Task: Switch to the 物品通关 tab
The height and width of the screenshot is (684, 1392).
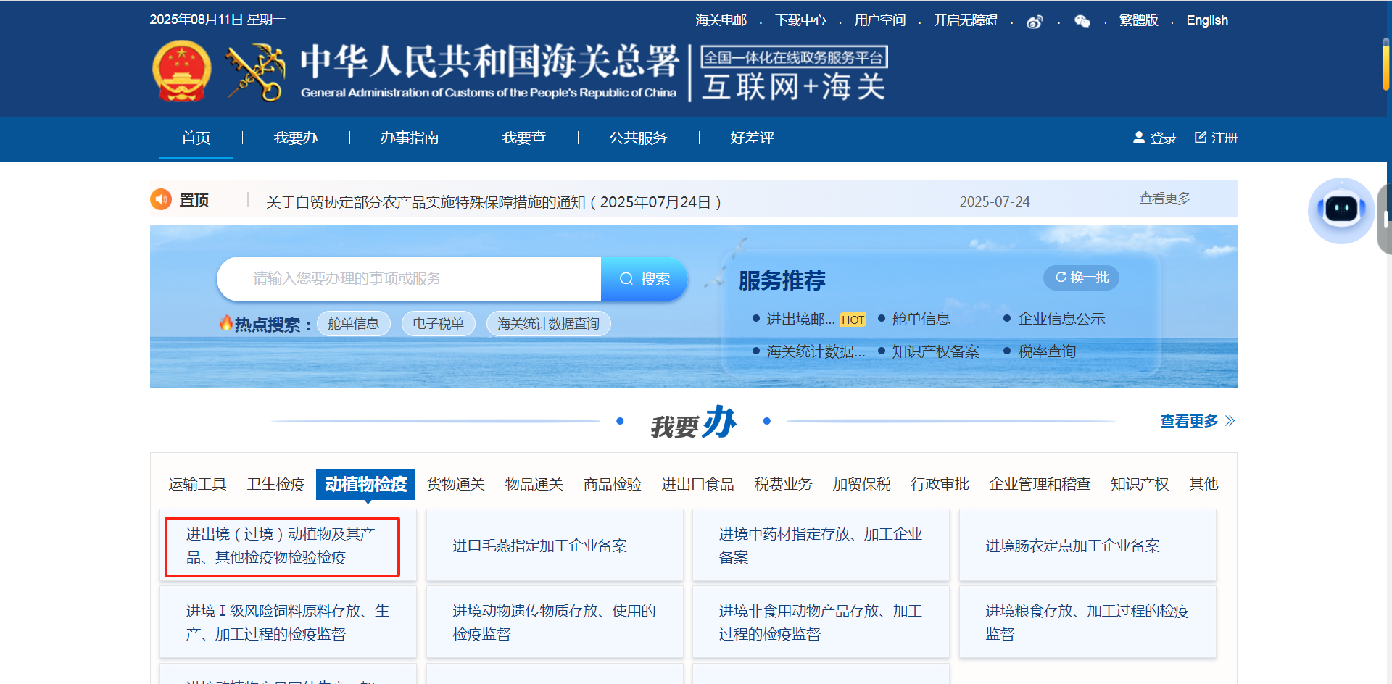Action: pyautogui.click(x=534, y=484)
